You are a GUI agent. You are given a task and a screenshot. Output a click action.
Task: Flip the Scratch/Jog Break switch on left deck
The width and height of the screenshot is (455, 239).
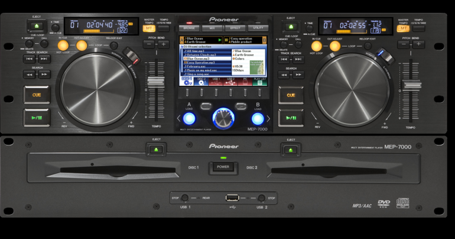click(131, 56)
